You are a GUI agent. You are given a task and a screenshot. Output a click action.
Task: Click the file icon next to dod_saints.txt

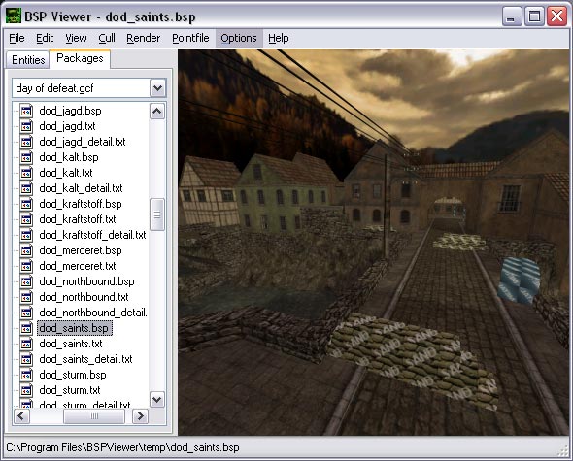26,344
